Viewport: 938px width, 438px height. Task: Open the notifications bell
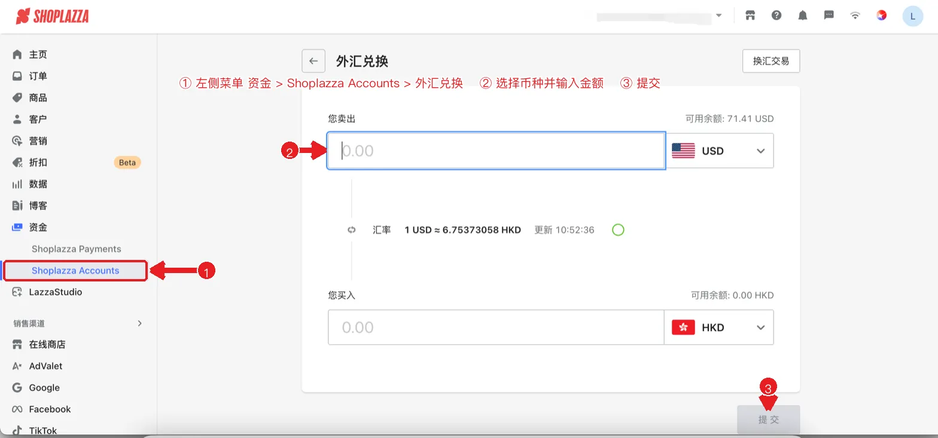click(803, 16)
